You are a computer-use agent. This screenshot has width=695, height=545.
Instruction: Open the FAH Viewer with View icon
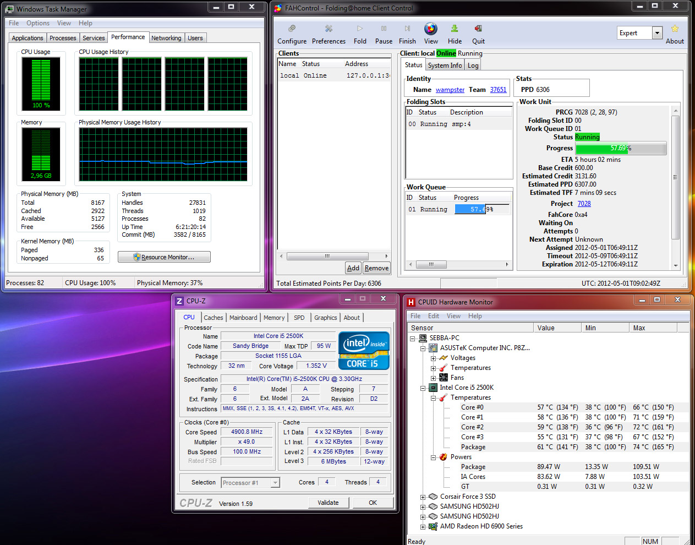[431, 29]
